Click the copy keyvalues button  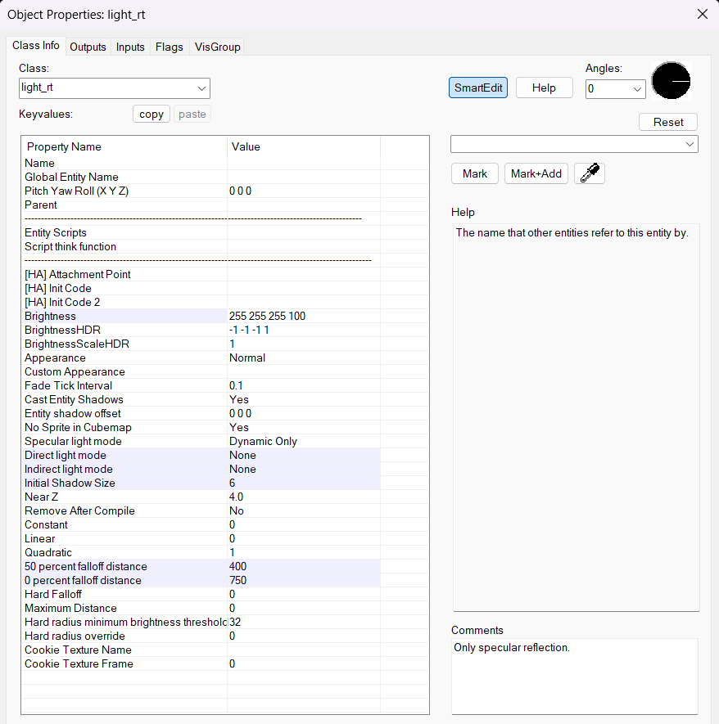point(151,115)
